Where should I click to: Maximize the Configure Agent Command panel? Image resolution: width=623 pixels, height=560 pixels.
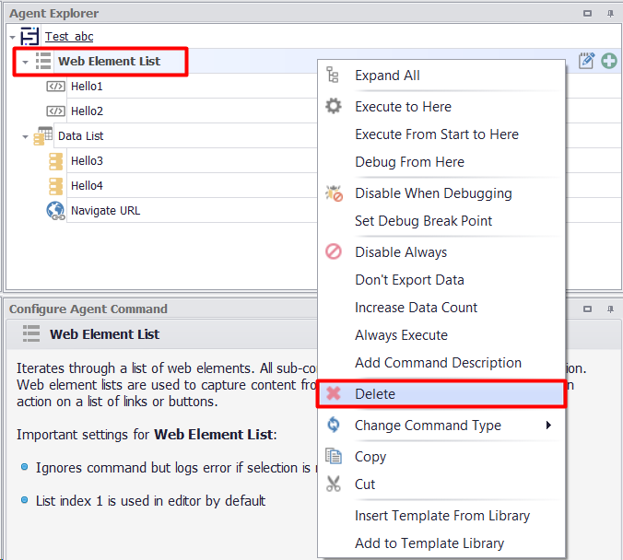click(x=588, y=309)
